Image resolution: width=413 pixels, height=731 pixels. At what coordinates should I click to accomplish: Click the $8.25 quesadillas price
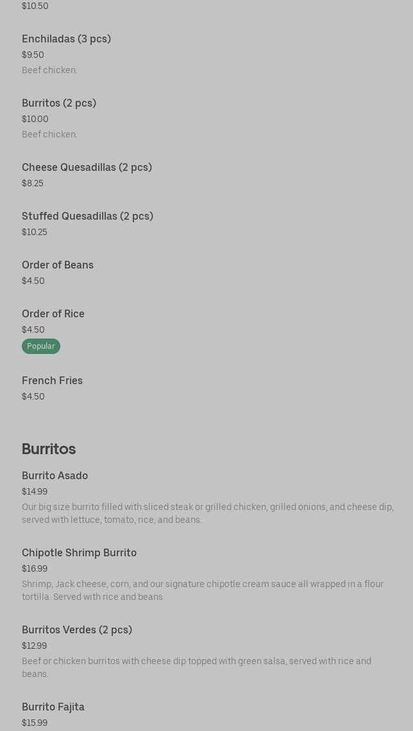click(33, 183)
